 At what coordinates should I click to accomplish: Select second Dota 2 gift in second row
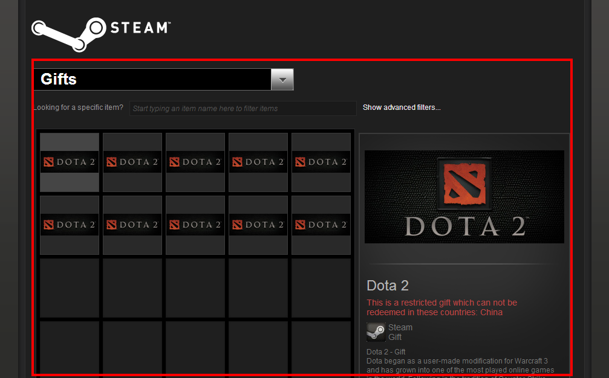tap(132, 225)
